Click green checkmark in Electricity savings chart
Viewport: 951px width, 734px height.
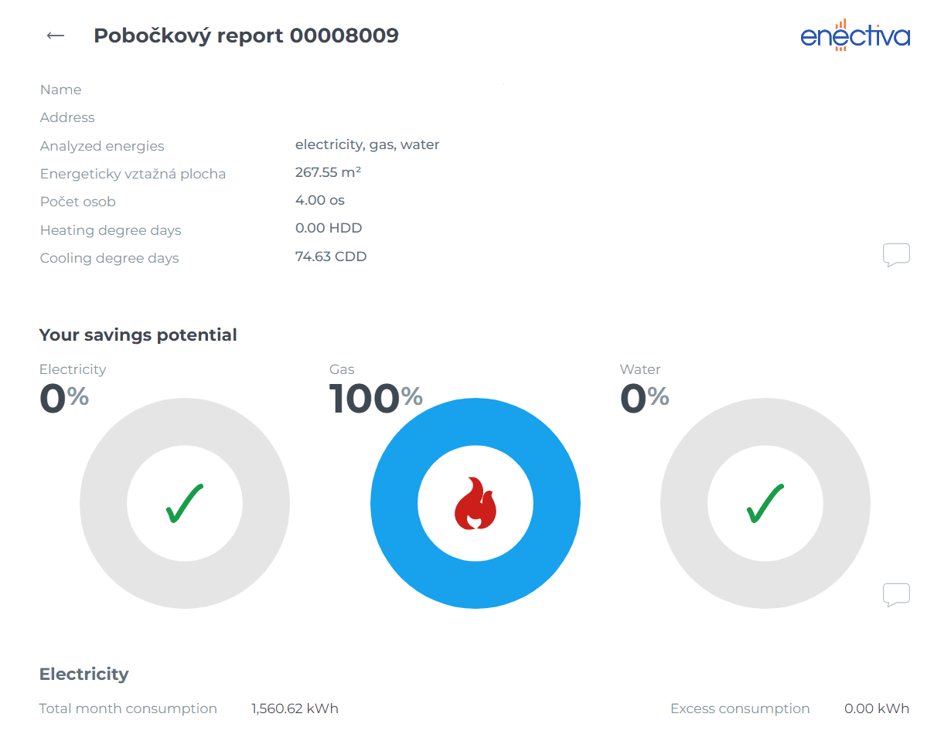pos(185,504)
